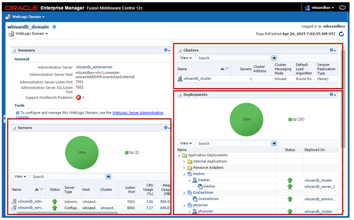The height and width of the screenshot is (220, 354).
Task: Open WebLogic Server Administration Console link
Action: [x=138, y=113]
